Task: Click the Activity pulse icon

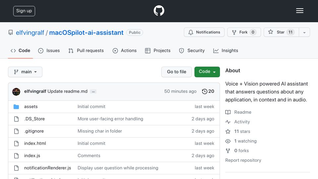Action: 228,122
